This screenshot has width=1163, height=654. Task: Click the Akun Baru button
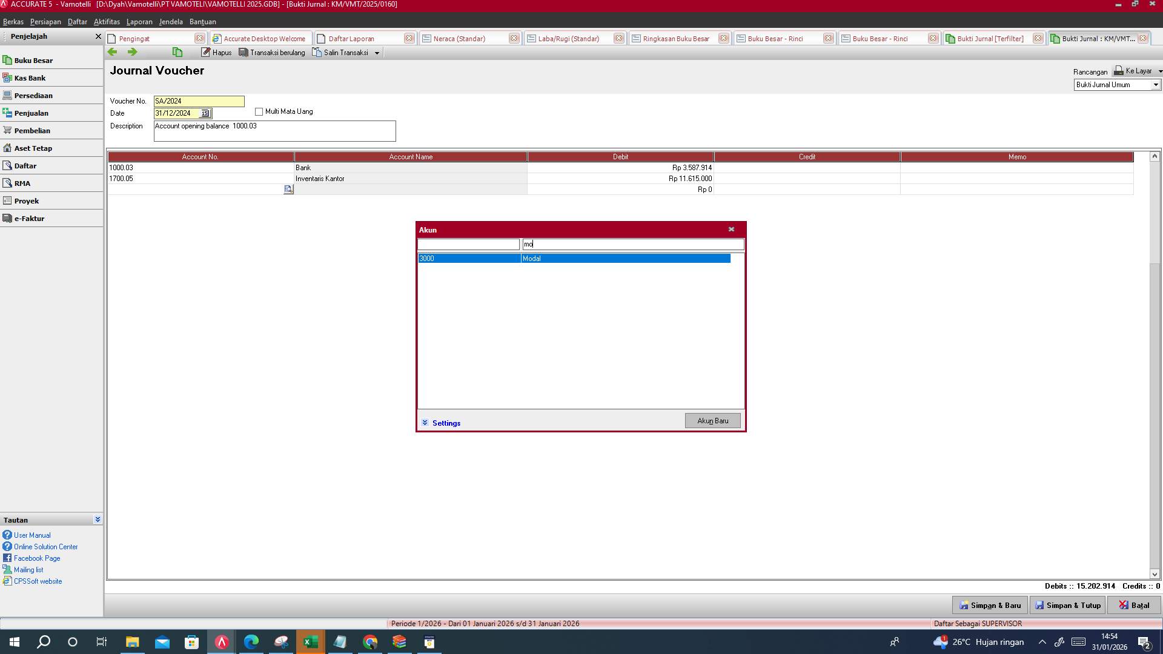(x=712, y=420)
